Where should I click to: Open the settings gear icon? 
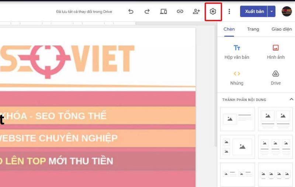point(213,11)
